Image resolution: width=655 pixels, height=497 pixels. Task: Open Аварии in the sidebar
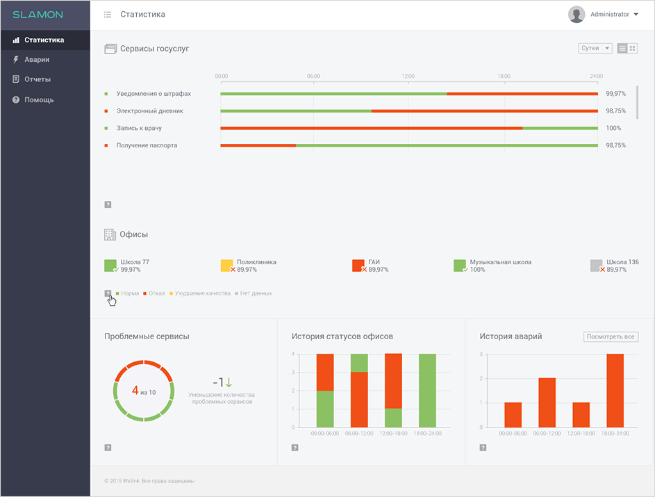[x=45, y=59]
